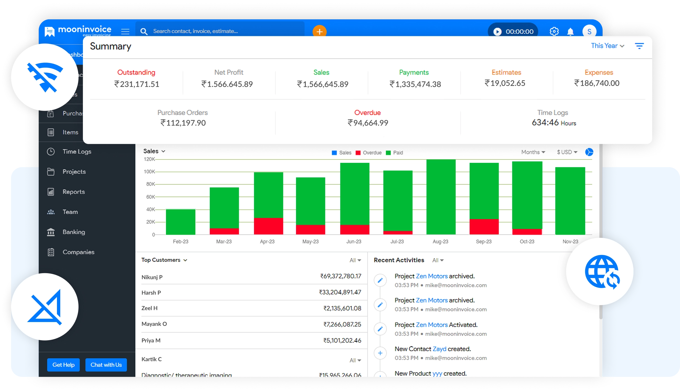Switch chart view via pie icon
This screenshot has height=391, width=680.
tap(589, 152)
